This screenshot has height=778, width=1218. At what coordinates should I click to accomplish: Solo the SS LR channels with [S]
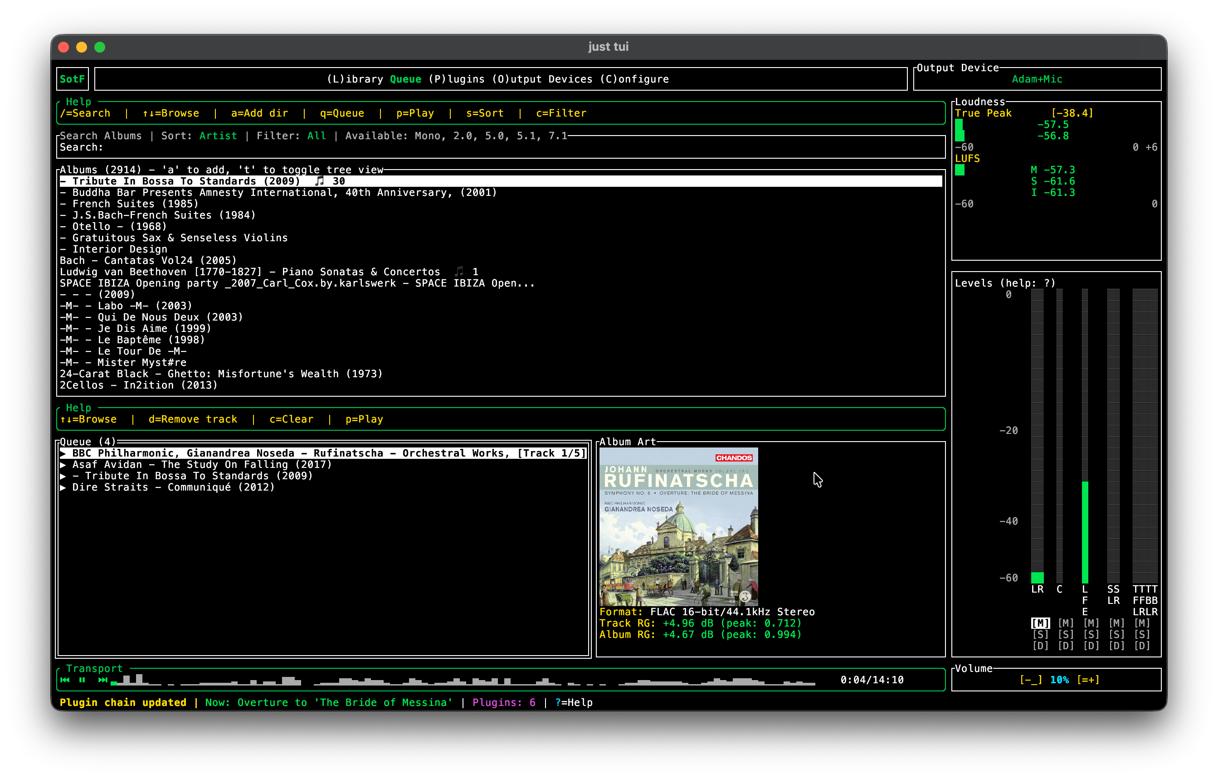1116,634
